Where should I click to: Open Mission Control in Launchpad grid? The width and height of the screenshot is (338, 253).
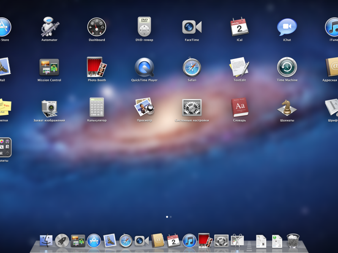click(x=49, y=67)
